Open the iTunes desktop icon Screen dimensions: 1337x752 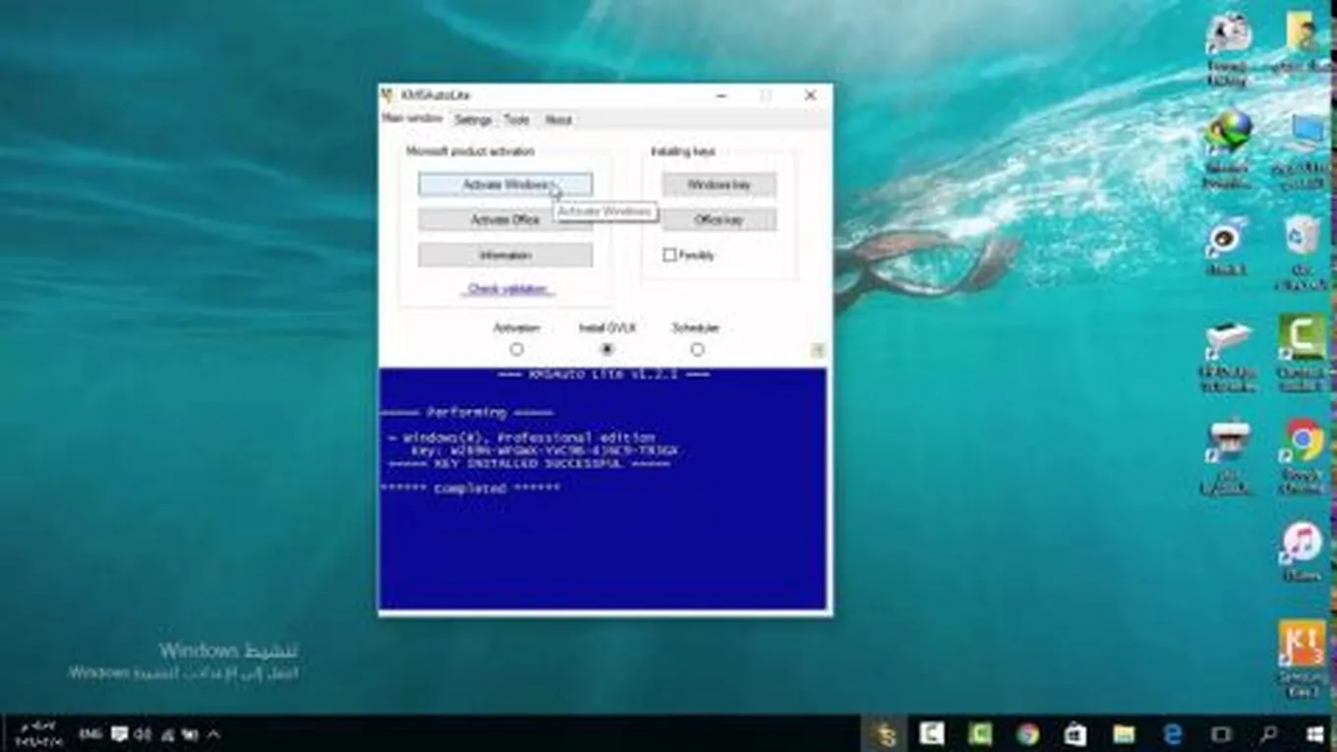(x=1302, y=544)
